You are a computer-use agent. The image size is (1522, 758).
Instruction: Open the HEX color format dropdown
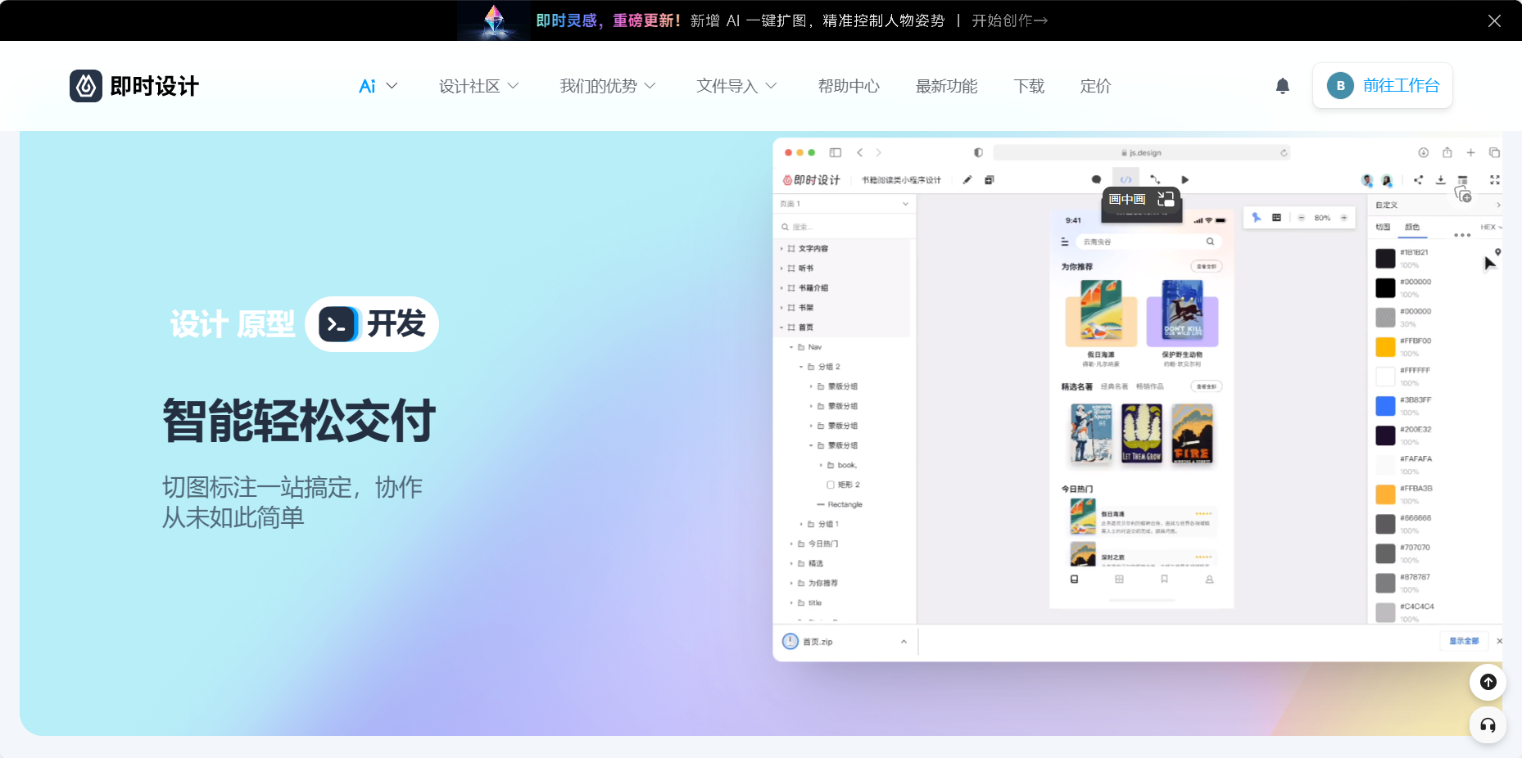pyautogui.click(x=1491, y=227)
